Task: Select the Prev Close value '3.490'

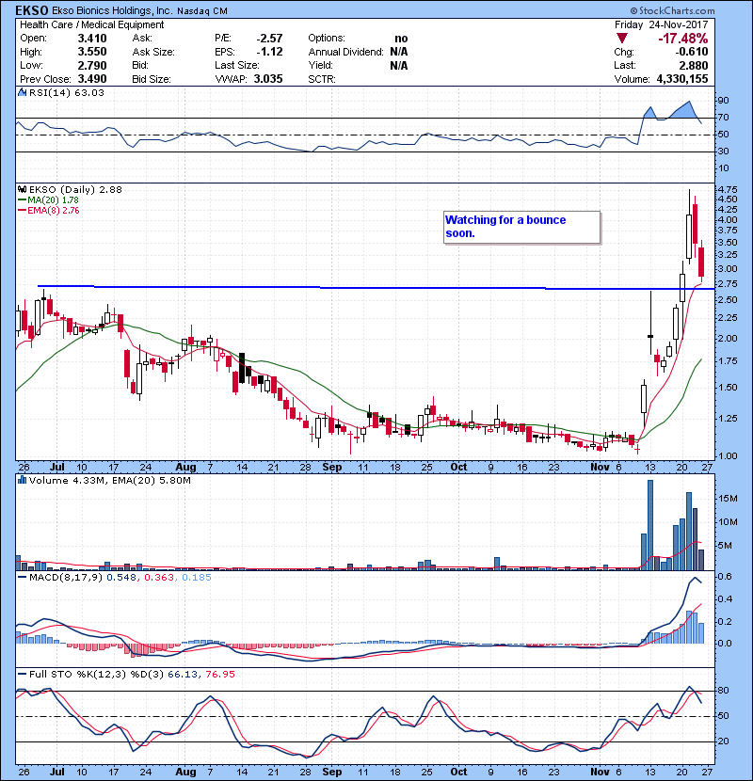Action: [x=92, y=79]
